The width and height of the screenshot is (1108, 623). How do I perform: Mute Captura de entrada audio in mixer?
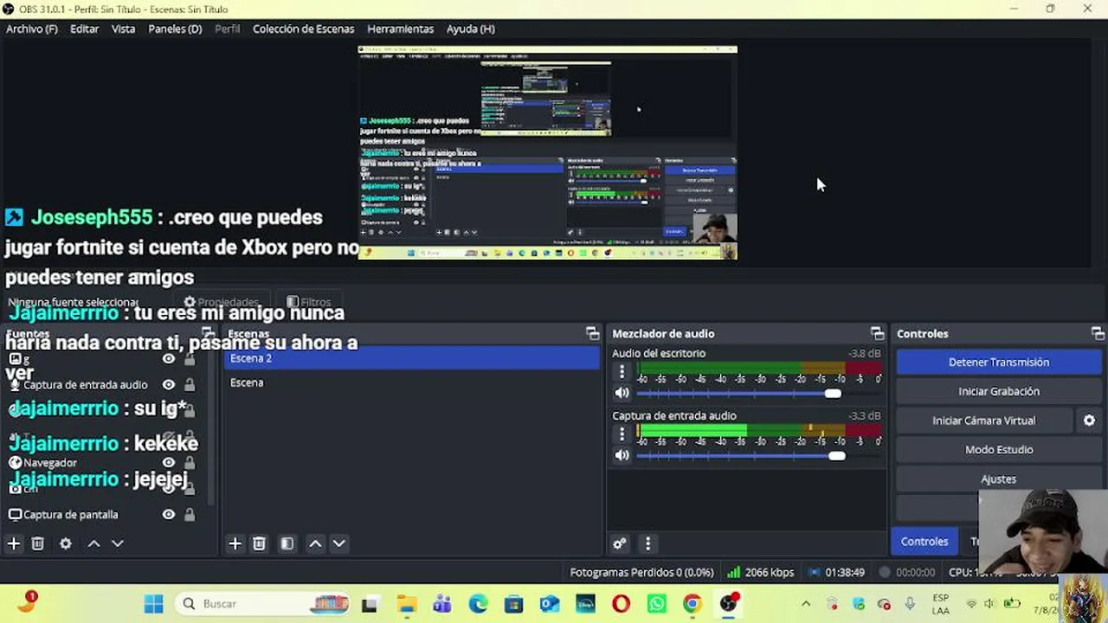622,455
